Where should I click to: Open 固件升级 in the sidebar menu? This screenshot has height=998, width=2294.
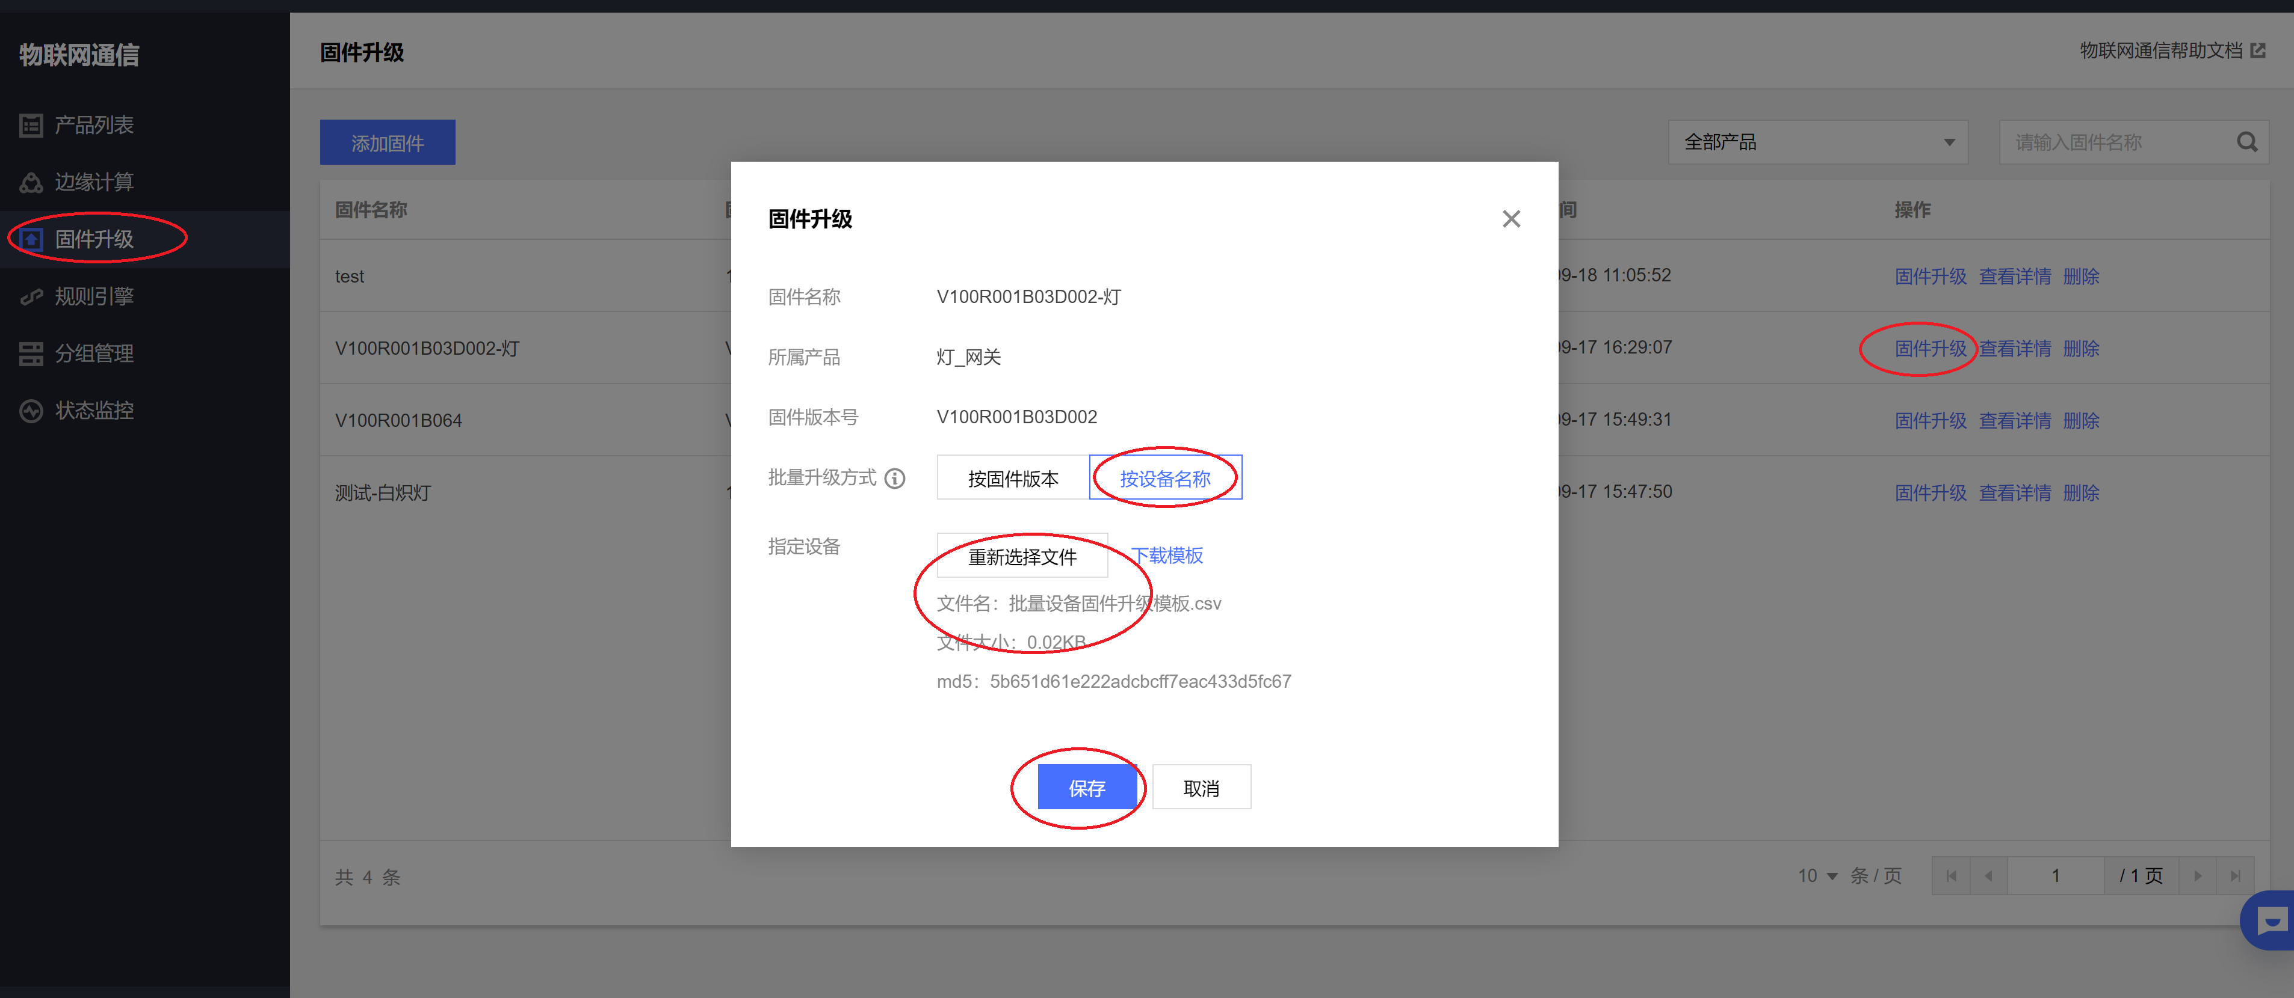pos(94,239)
